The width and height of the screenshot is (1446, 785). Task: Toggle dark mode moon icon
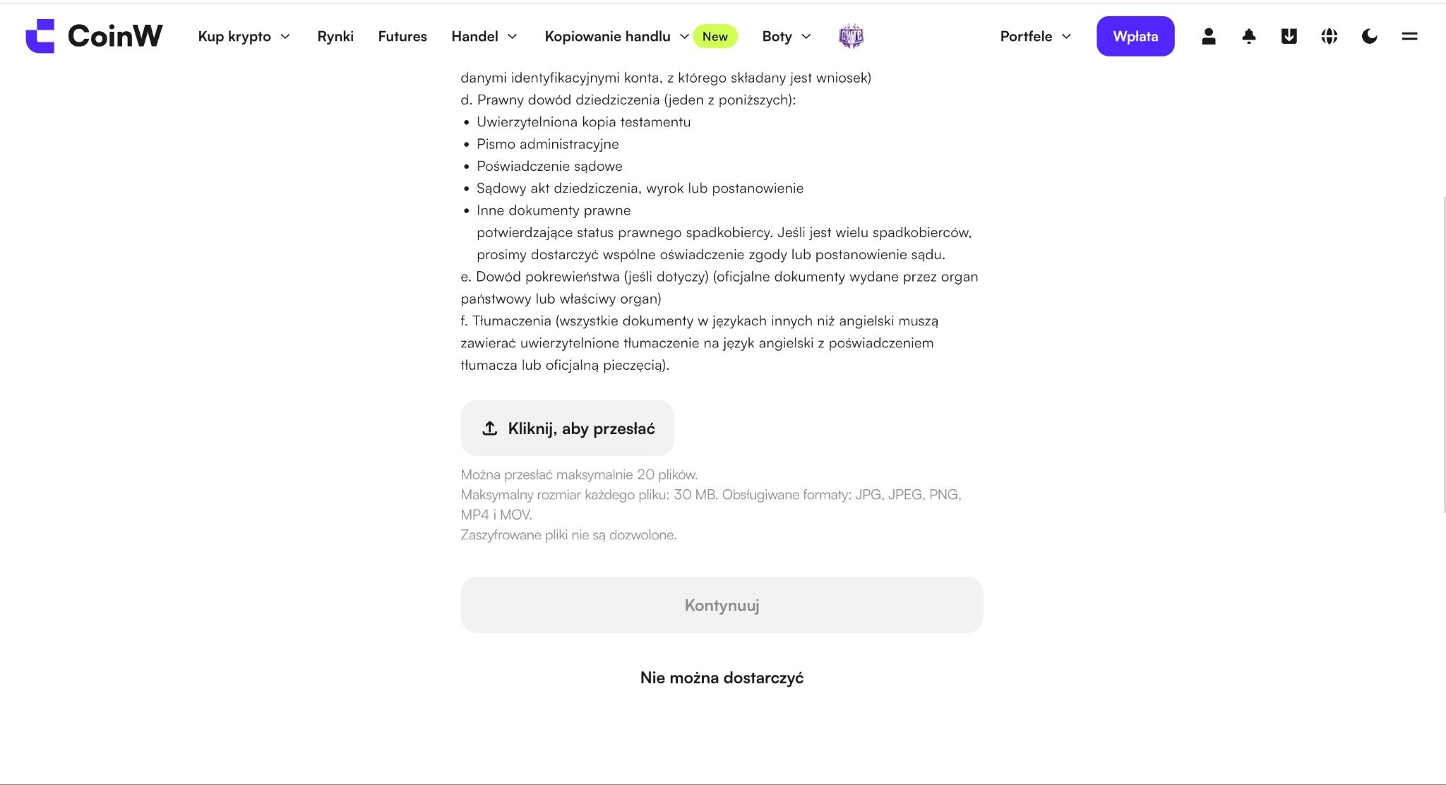tap(1369, 36)
